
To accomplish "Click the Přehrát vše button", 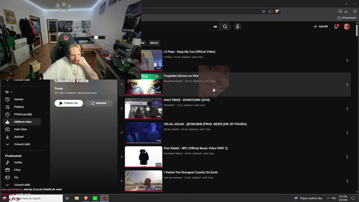I will (69, 103).
